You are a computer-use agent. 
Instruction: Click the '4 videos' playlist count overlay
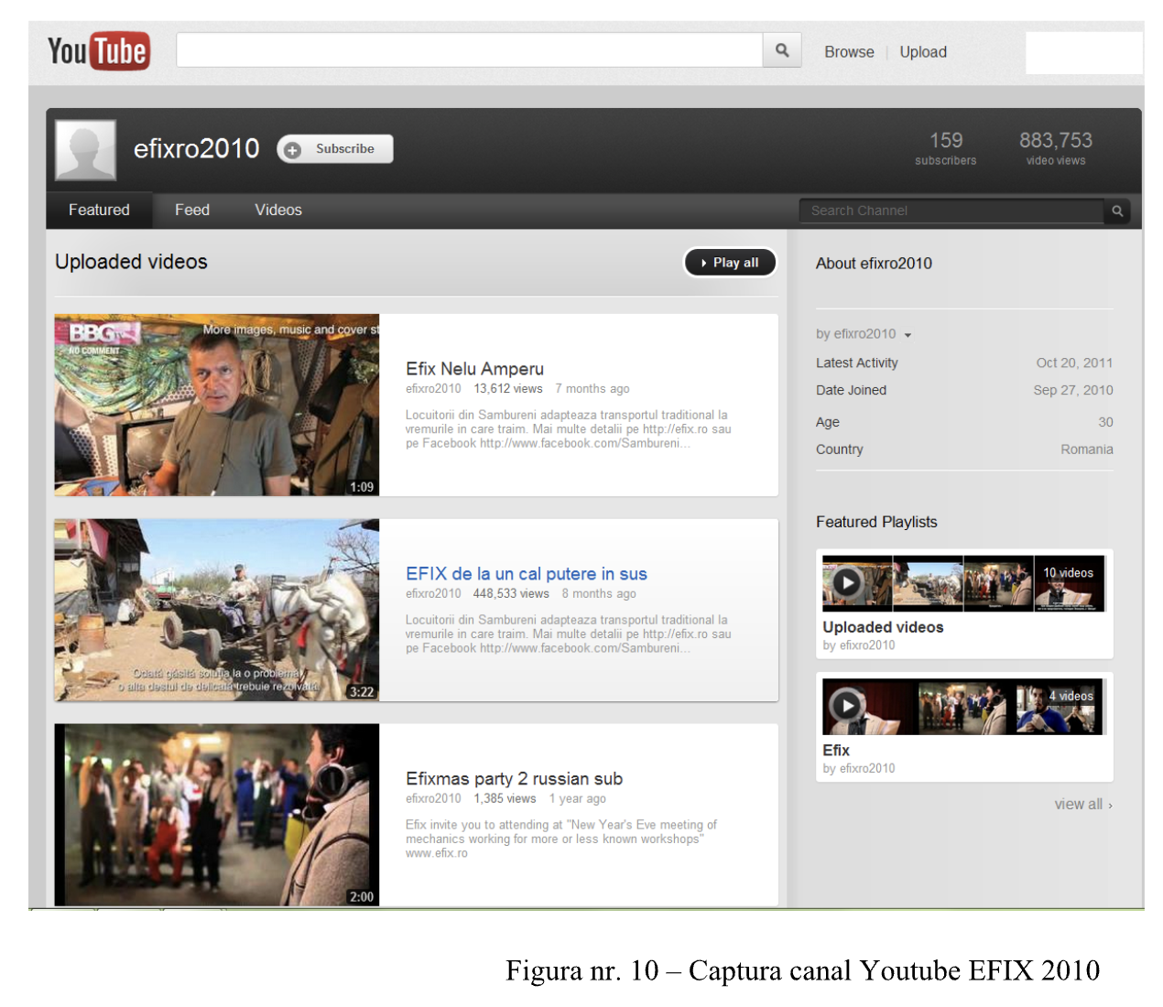coord(1071,696)
